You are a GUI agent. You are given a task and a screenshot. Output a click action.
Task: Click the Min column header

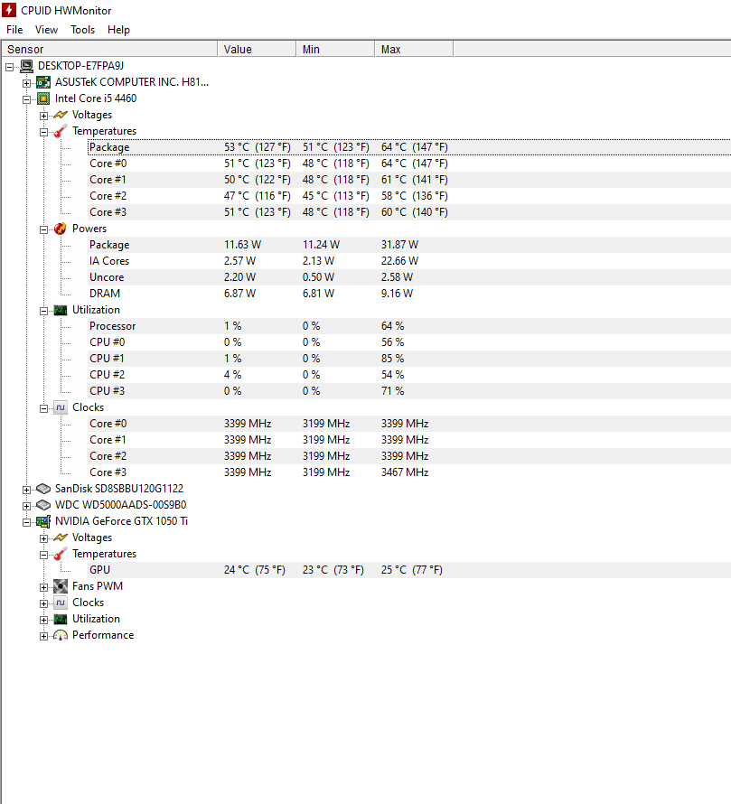[x=335, y=49]
